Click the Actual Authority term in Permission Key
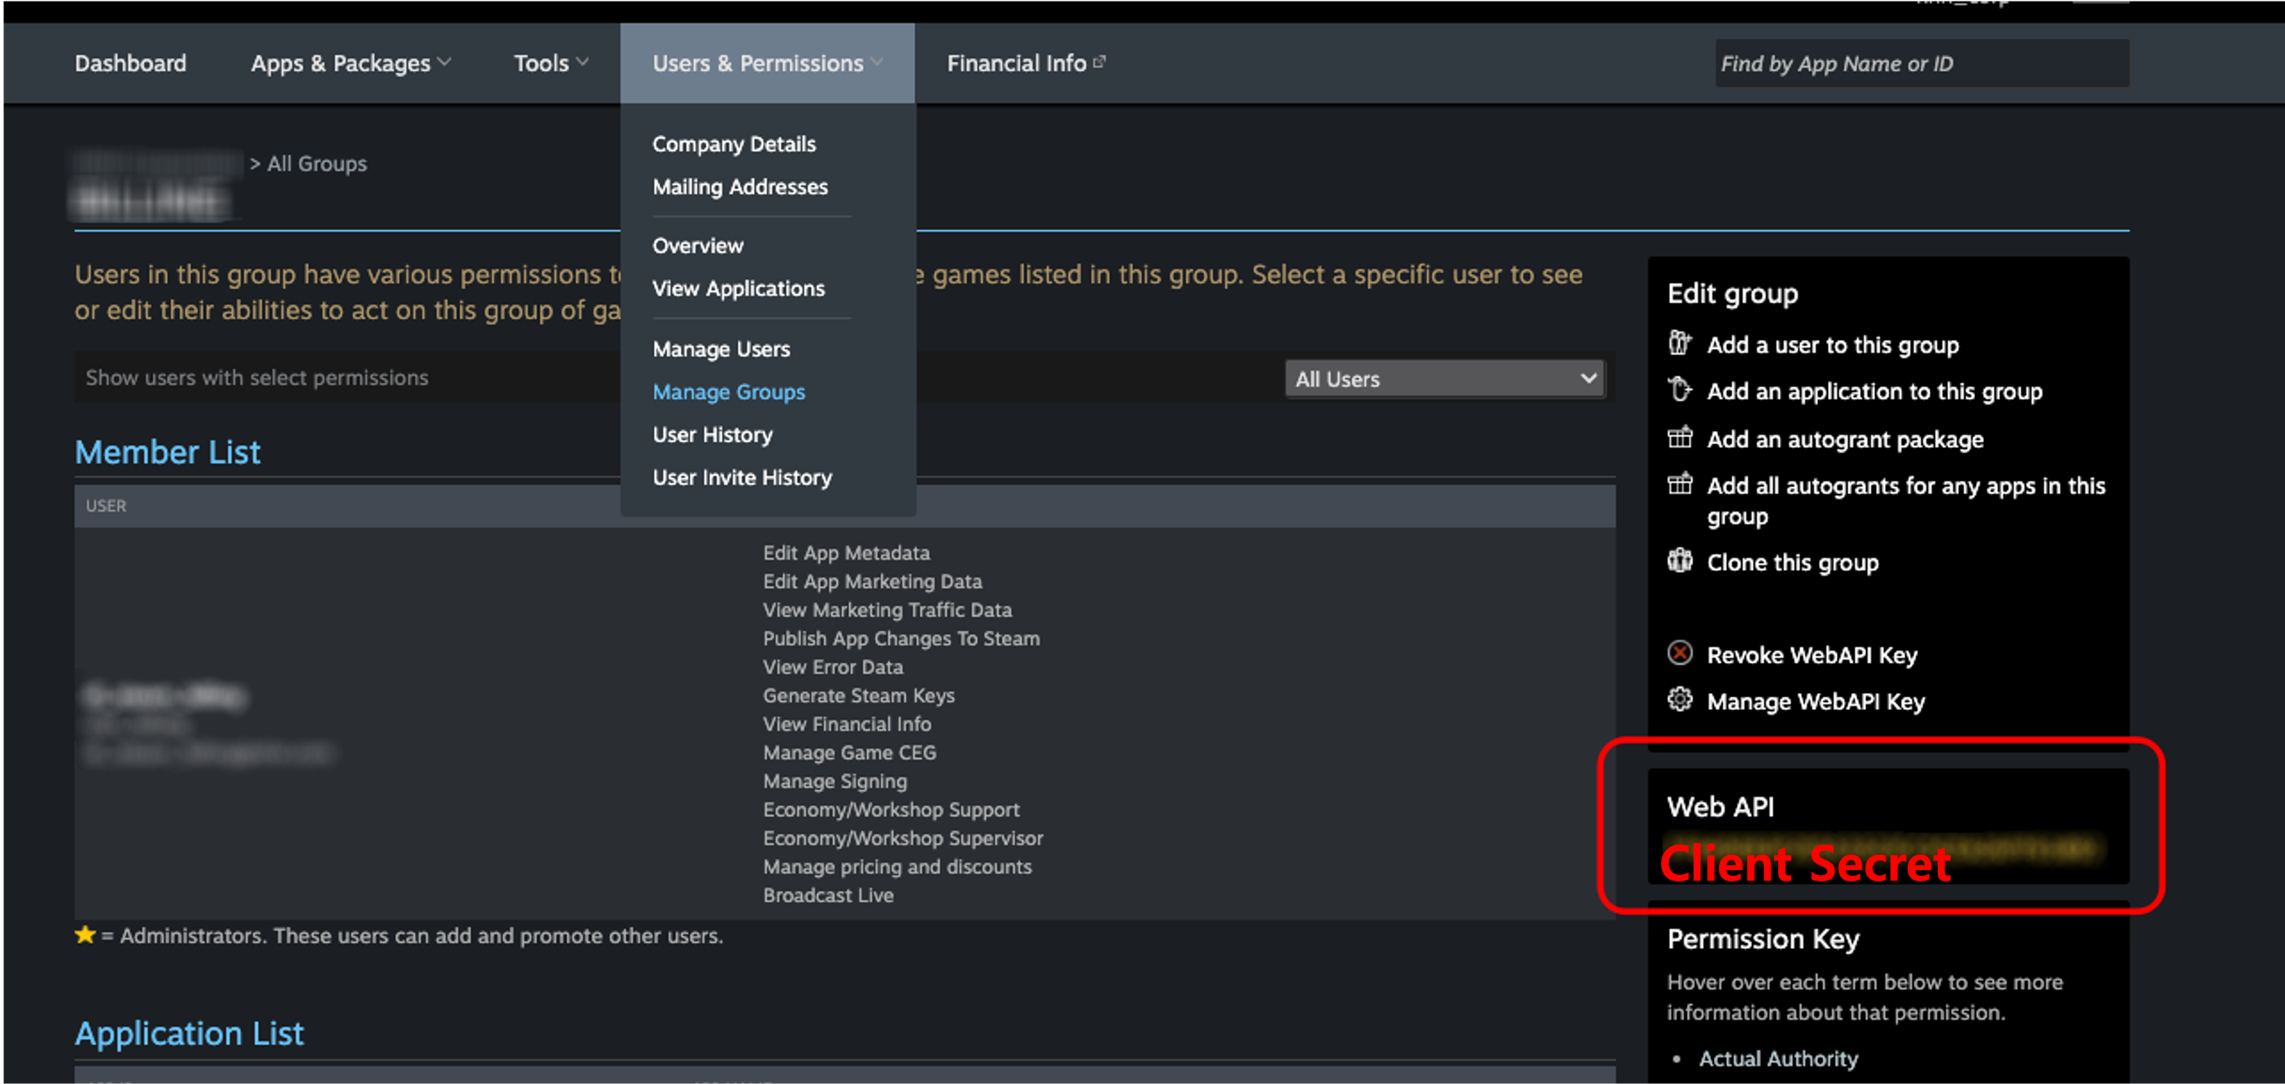Screen dimensions: 2285x1084 [1777, 1058]
